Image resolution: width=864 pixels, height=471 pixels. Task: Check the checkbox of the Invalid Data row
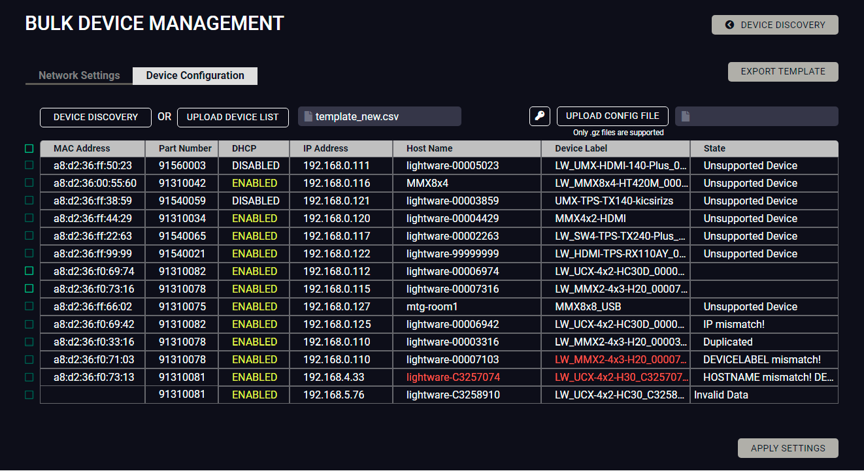[29, 395]
